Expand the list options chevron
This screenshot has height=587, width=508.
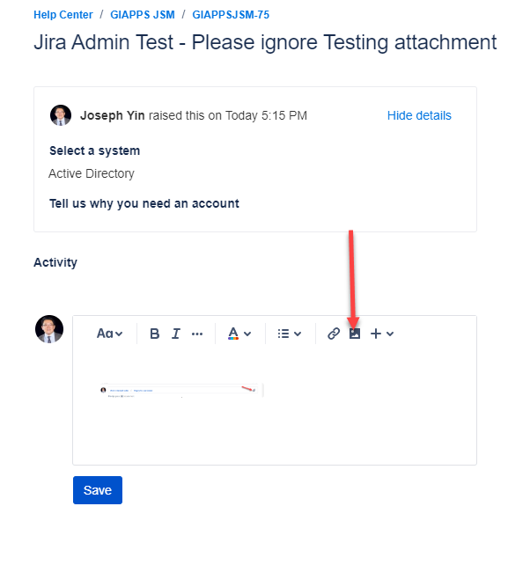(298, 334)
